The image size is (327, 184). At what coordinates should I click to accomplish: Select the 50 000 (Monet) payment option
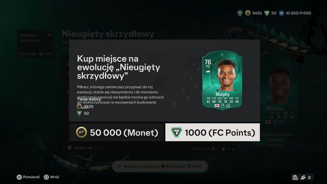point(117,132)
